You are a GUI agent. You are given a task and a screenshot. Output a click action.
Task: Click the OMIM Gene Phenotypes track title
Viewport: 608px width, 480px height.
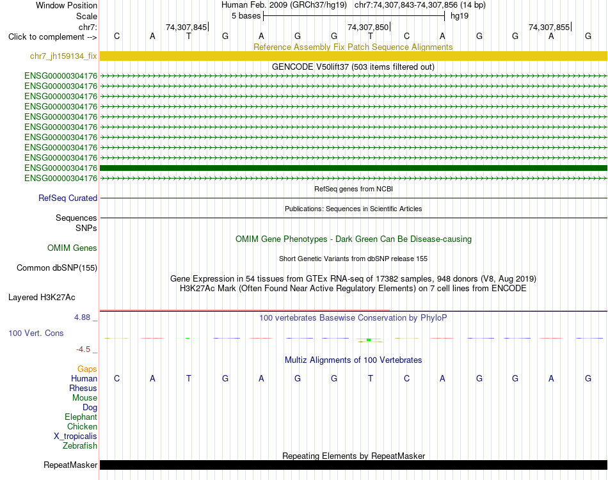[353, 239]
